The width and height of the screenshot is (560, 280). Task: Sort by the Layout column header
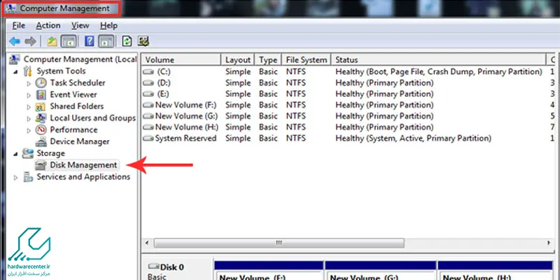[x=238, y=59]
